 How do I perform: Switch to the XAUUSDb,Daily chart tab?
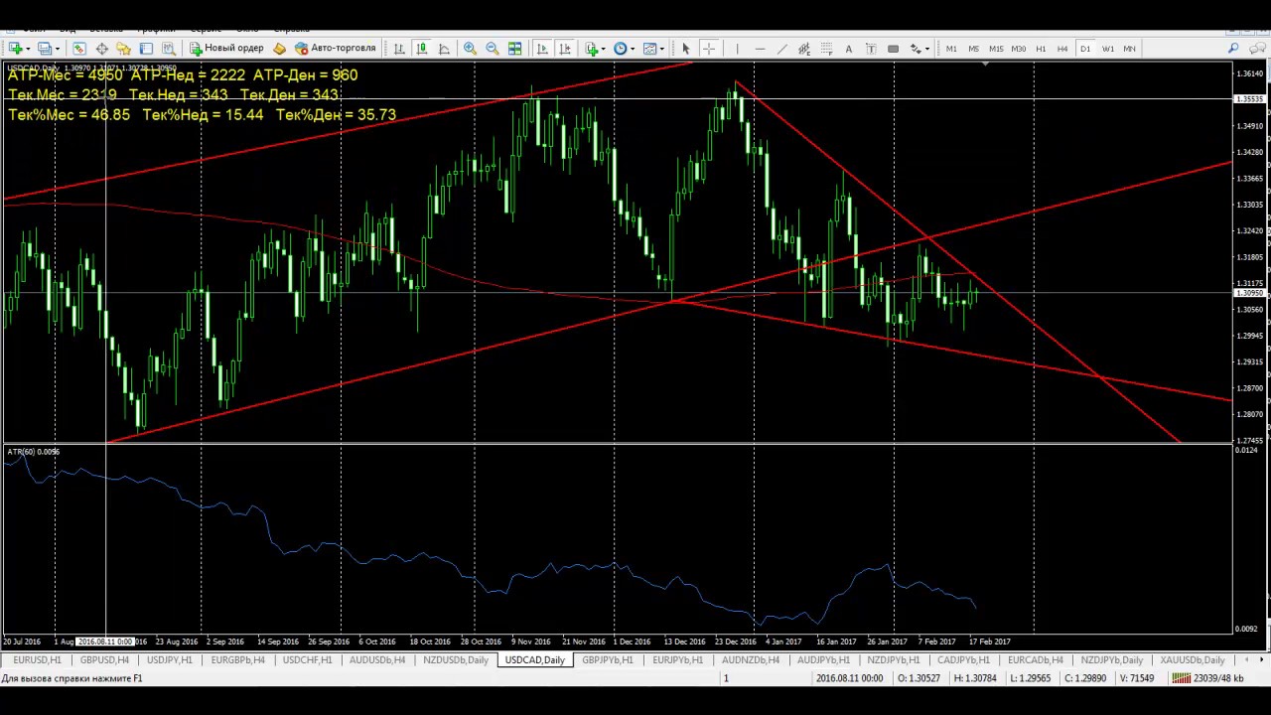point(1192,659)
